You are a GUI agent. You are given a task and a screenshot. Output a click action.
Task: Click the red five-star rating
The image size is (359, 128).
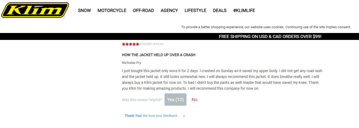[x=130, y=44]
